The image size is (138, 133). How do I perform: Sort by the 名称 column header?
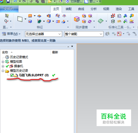pyautogui.click(x=25, y=52)
